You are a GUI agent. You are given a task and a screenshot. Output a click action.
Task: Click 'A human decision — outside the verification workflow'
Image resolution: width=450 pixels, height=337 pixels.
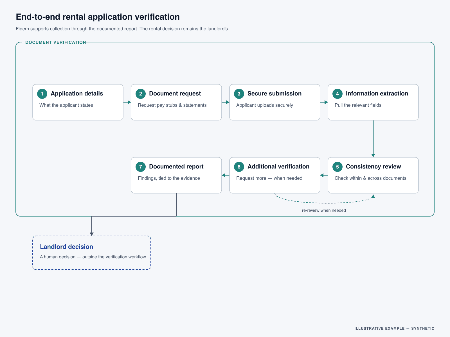[x=93, y=257]
